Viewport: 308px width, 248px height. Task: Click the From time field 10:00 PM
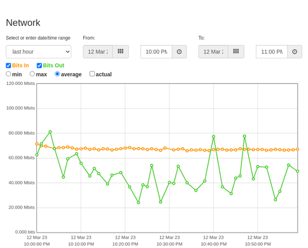tap(156, 52)
